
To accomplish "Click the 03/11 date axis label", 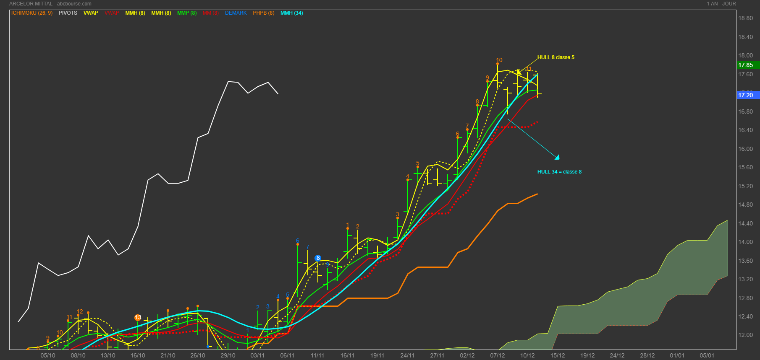I will [257, 355].
